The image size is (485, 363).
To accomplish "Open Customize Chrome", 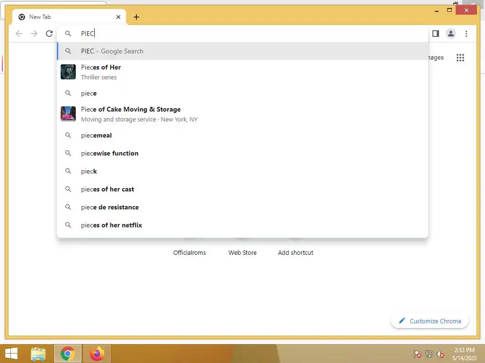I will tap(430, 321).
